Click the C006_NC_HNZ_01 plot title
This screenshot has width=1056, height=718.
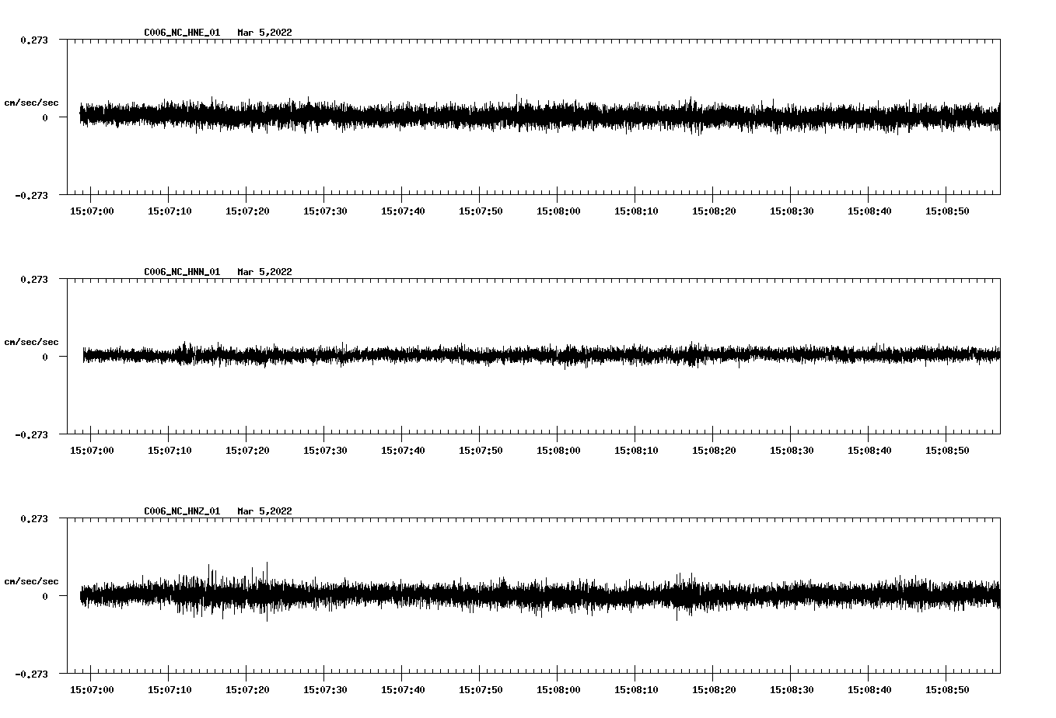pyautogui.click(x=182, y=511)
